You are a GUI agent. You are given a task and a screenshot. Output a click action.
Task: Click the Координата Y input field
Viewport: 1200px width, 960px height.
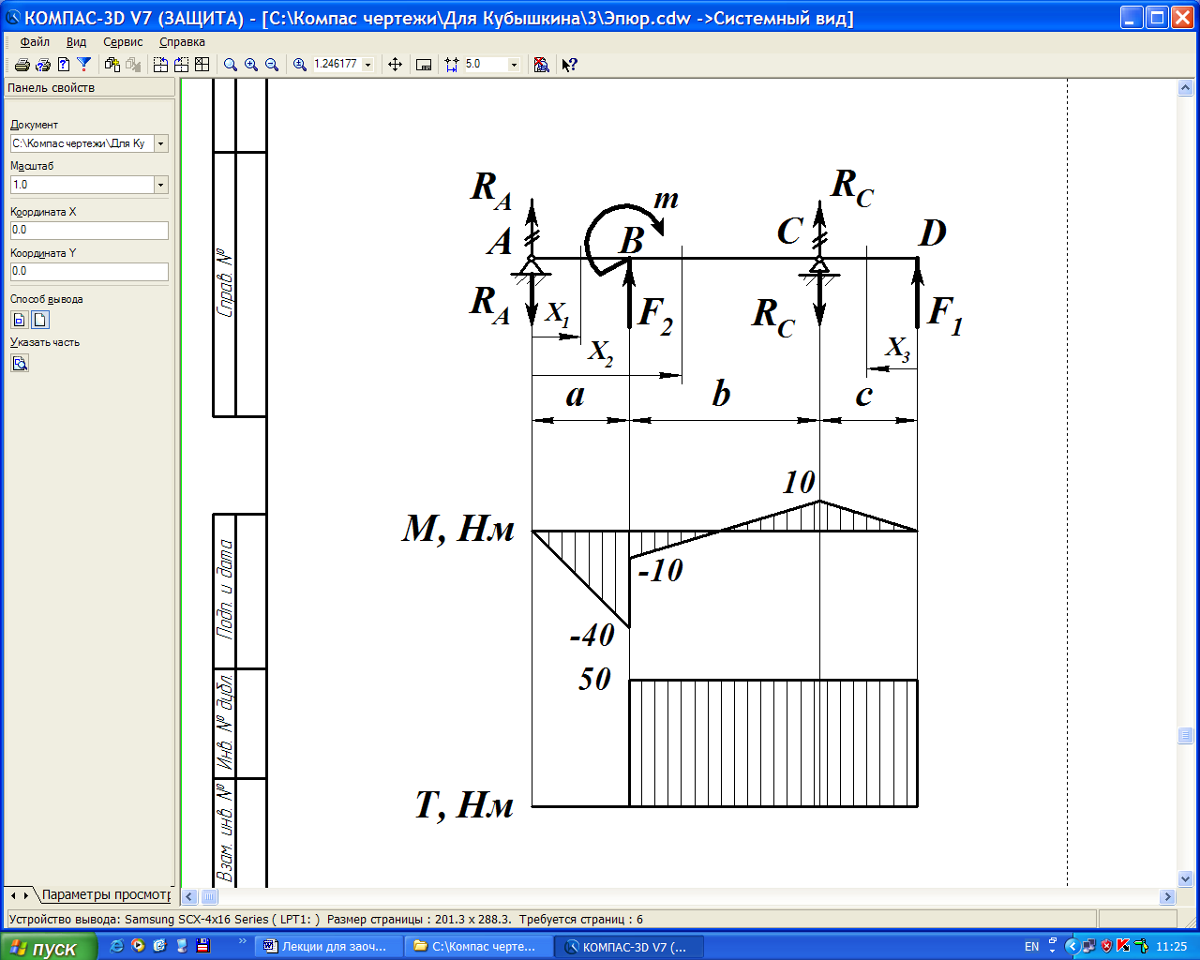pyautogui.click(x=89, y=271)
